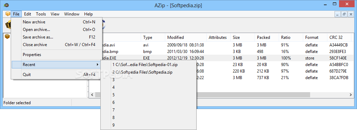This screenshot has width=357, height=130.
Task: Click CRC value 687D279E
Action: pos(338,71)
